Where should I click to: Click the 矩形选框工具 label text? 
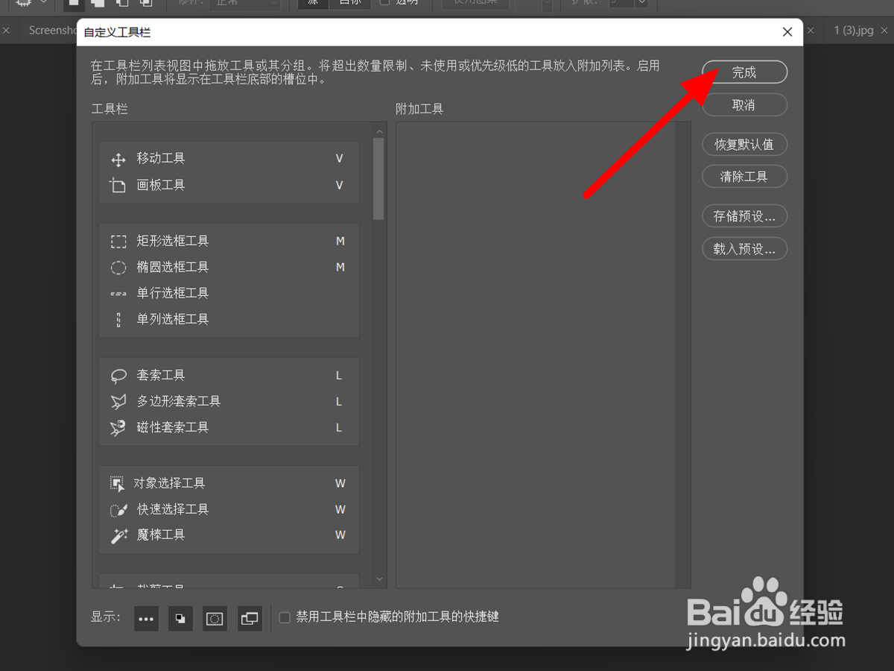[173, 241]
